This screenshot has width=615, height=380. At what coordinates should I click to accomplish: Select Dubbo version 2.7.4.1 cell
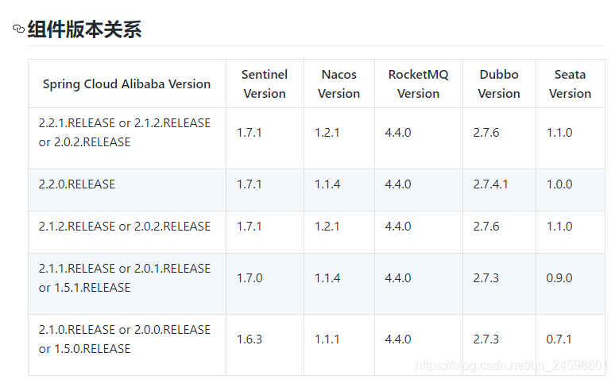(x=490, y=184)
